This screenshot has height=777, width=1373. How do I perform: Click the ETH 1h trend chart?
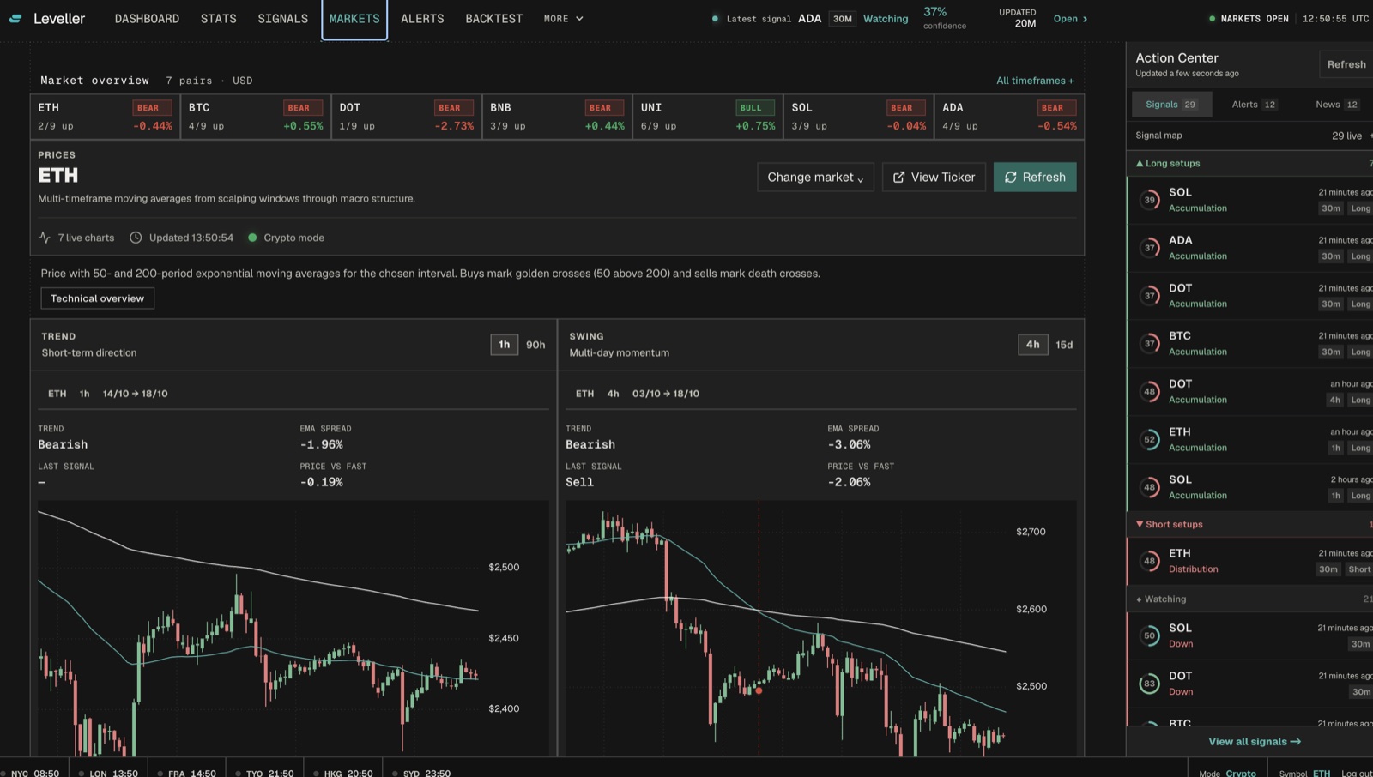click(x=292, y=630)
